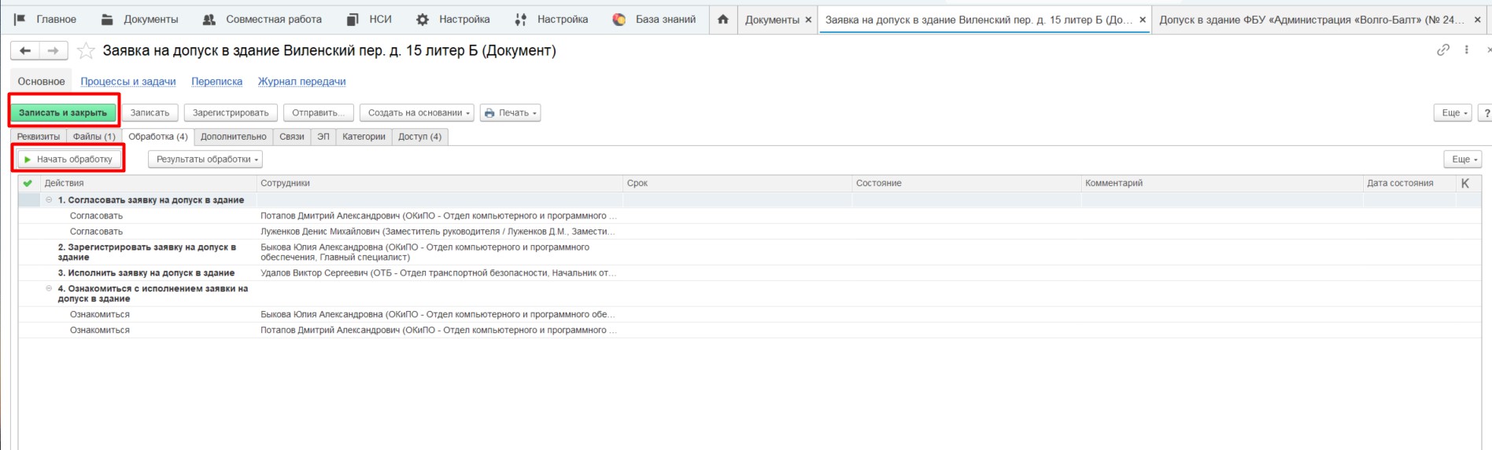
Task: Close the Документы tab
Action: pyautogui.click(x=808, y=20)
